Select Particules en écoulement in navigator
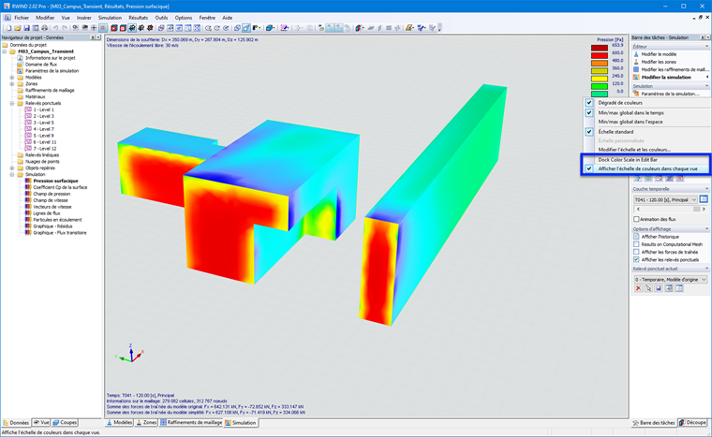Image resolution: width=712 pixels, height=437 pixels. (x=57, y=220)
